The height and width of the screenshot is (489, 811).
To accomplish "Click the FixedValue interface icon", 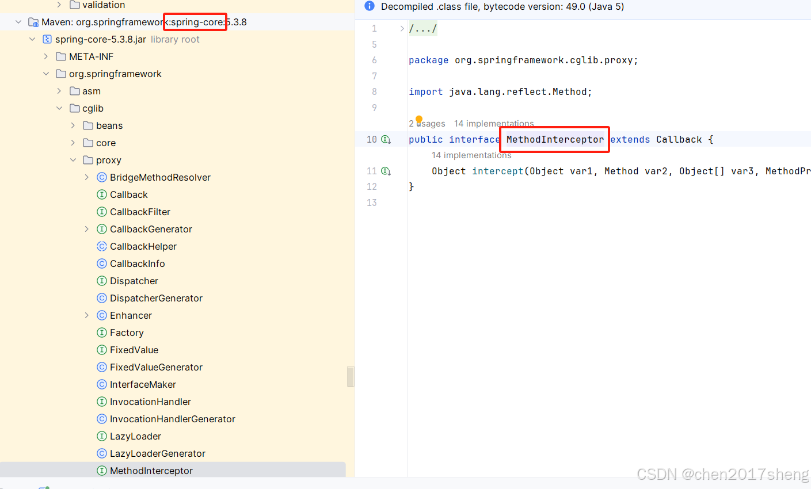I will (102, 350).
